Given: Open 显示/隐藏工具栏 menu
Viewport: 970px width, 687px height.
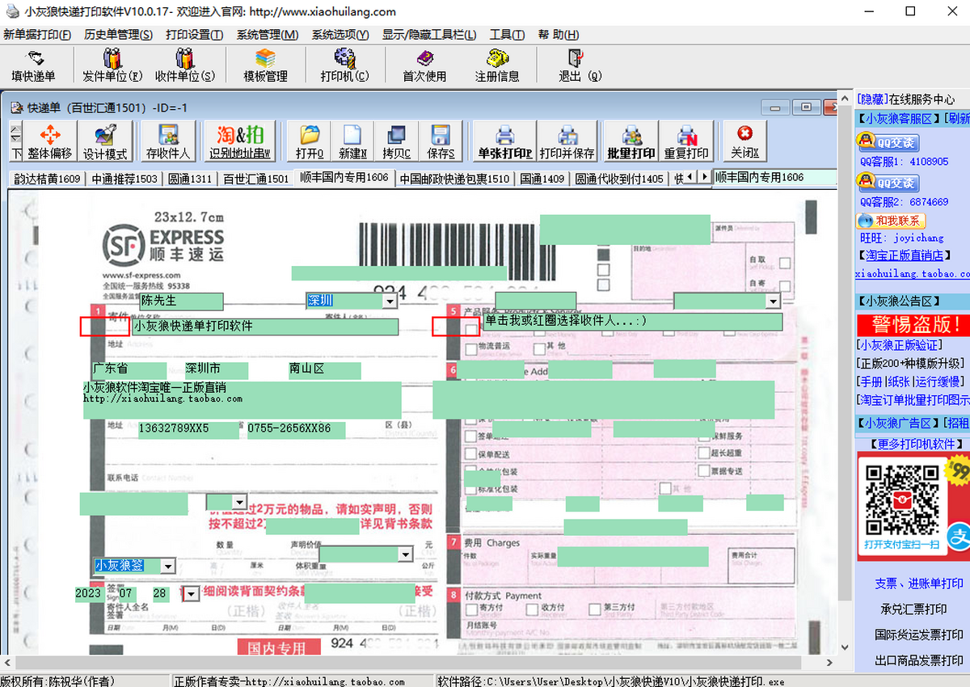Looking at the screenshot, I should point(430,35).
